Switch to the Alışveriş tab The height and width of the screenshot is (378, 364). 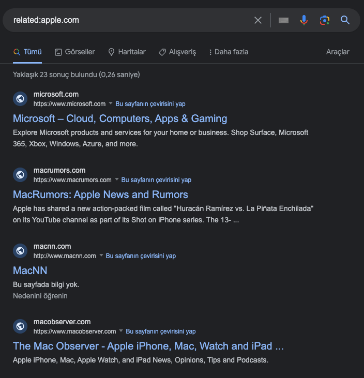[177, 52]
